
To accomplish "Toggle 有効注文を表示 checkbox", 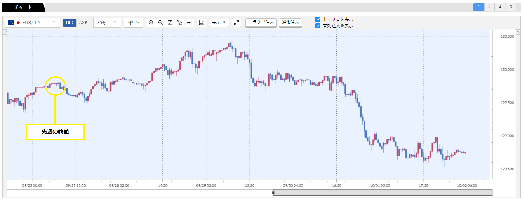I will (x=318, y=26).
